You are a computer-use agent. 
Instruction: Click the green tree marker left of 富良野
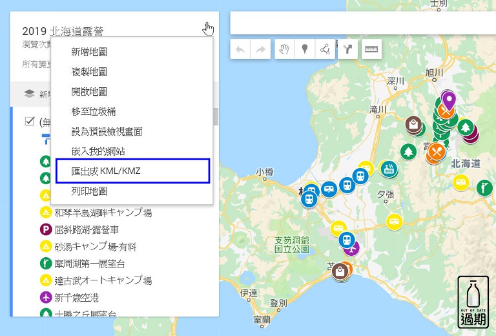tap(408, 151)
